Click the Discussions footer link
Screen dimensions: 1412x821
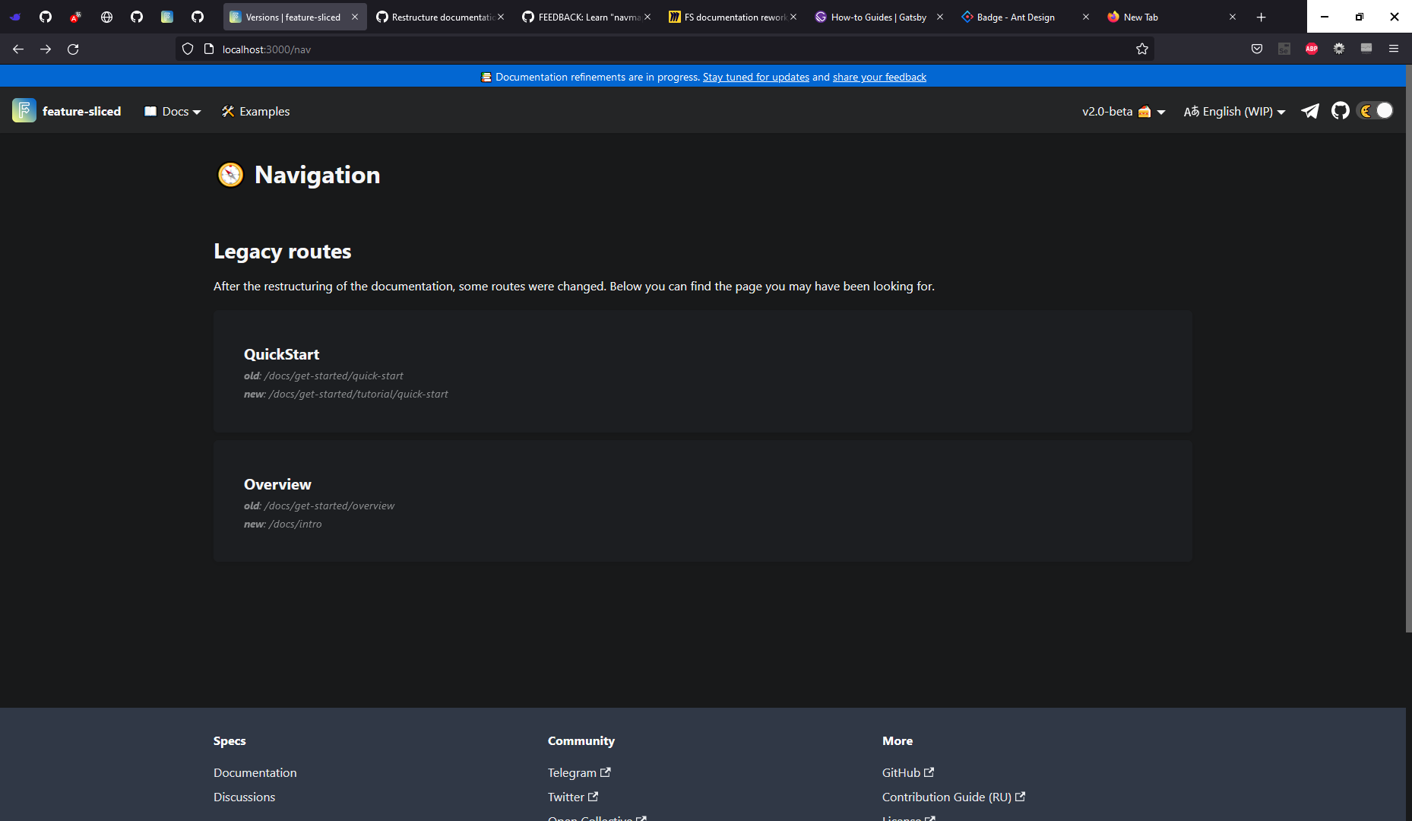click(244, 797)
